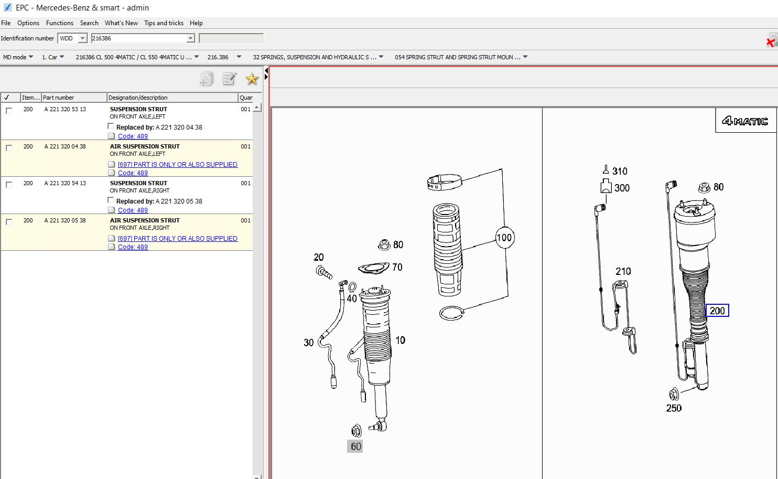The image size is (778, 479).
Task: Click the parts list scrollbar up arrow
Action: [x=257, y=108]
